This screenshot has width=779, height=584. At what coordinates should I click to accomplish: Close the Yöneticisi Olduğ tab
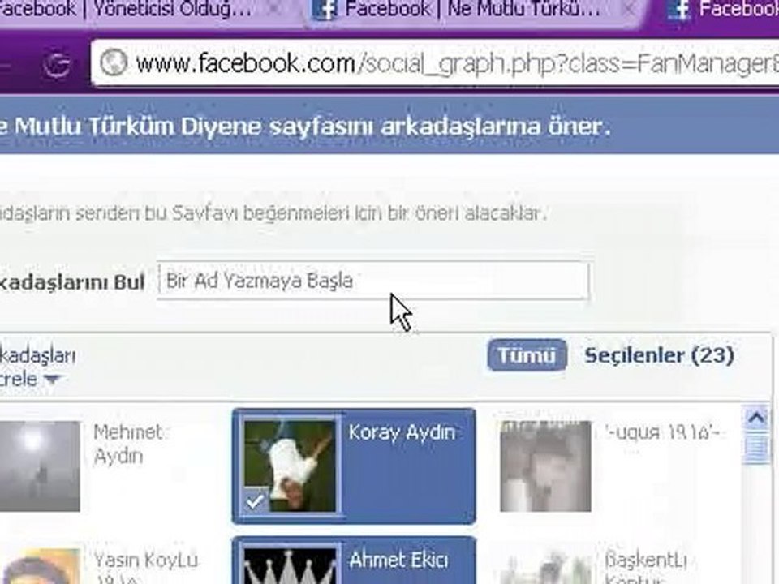coord(275,9)
